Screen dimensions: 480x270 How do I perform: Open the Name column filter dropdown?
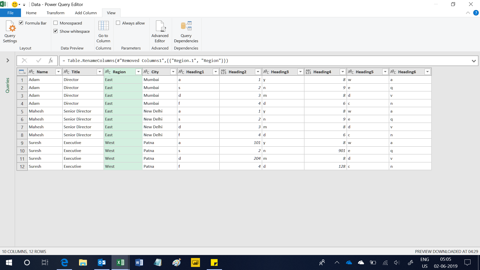pos(58,72)
